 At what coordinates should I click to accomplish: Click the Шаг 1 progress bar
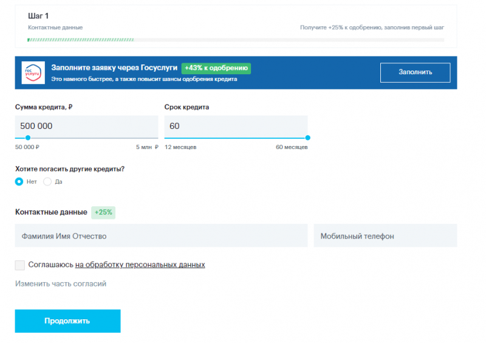tap(236, 40)
